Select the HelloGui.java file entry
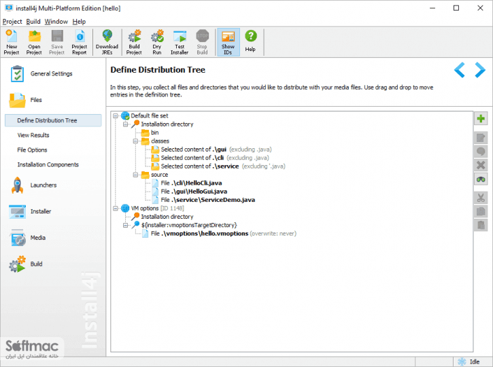Viewport: 493px width, 367px height. click(x=194, y=192)
